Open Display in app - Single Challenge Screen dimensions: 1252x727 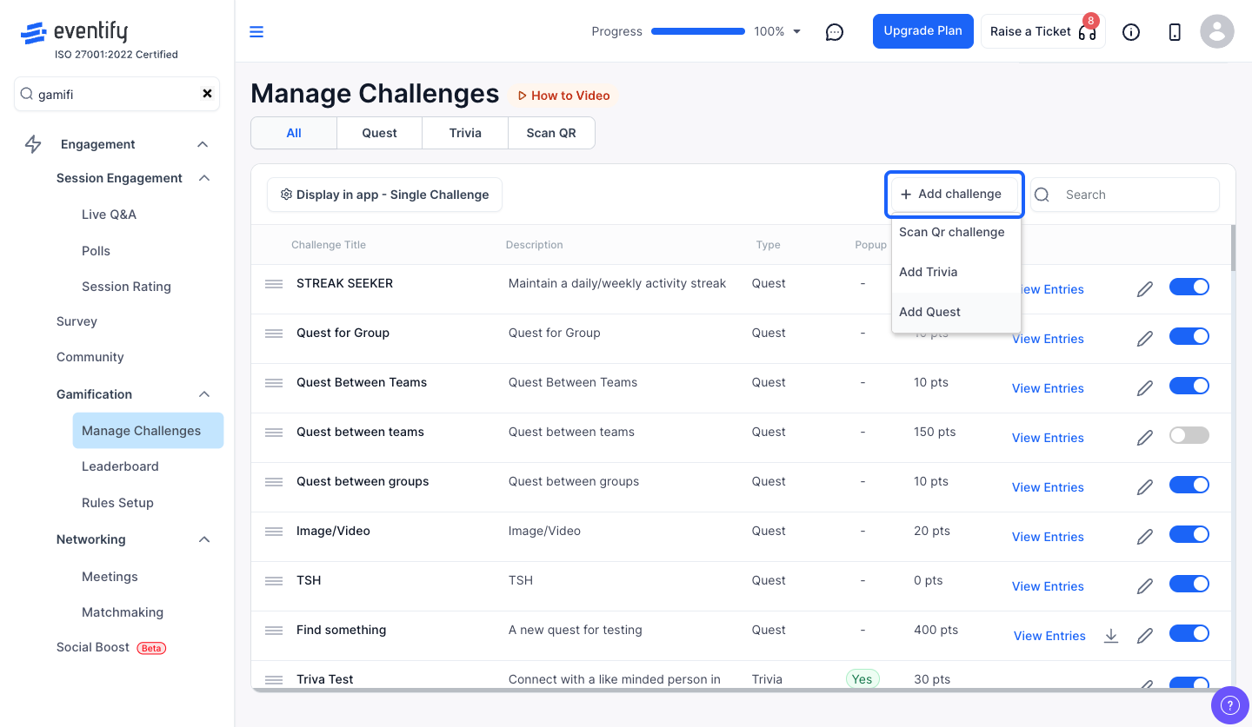click(x=384, y=195)
